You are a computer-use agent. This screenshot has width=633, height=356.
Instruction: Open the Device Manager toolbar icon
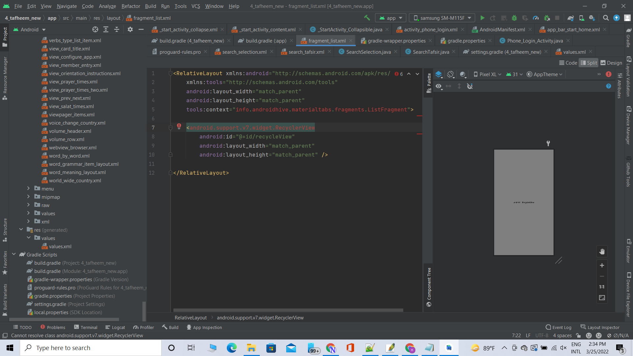[582, 18]
